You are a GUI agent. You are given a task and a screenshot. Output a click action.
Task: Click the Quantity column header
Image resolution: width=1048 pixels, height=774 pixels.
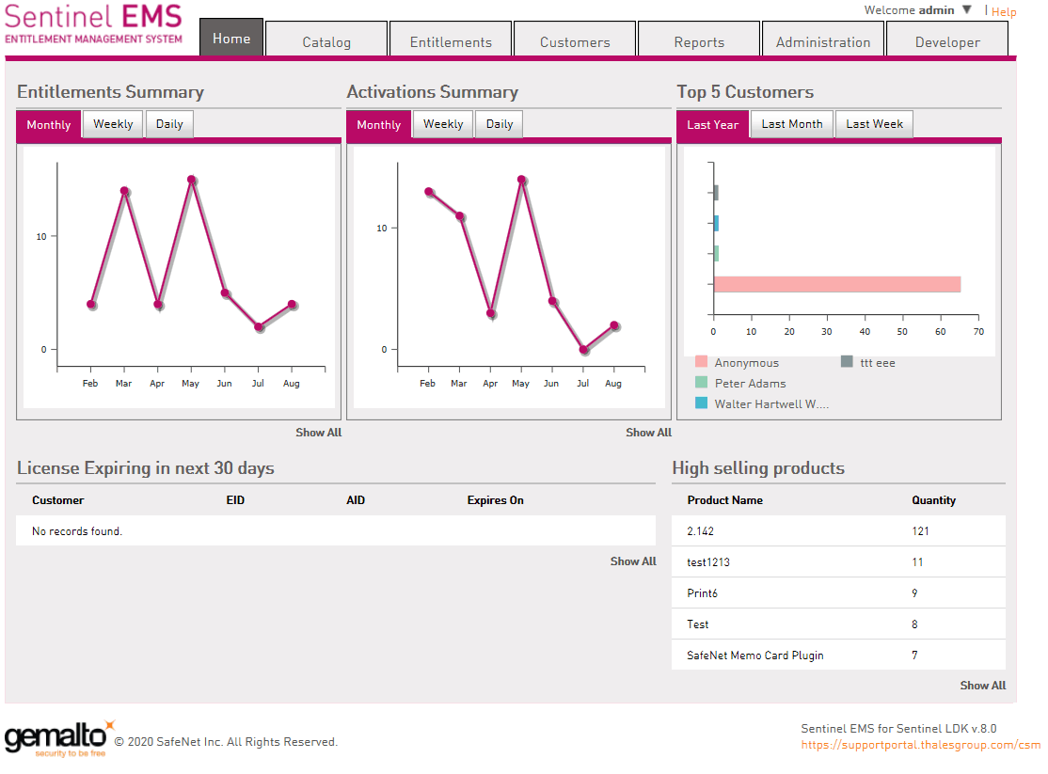point(934,500)
